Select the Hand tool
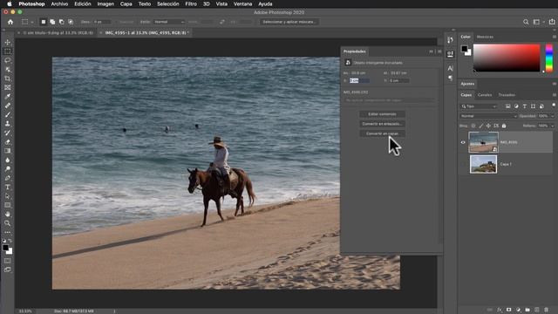This screenshot has height=314, width=558. point(8,215)
